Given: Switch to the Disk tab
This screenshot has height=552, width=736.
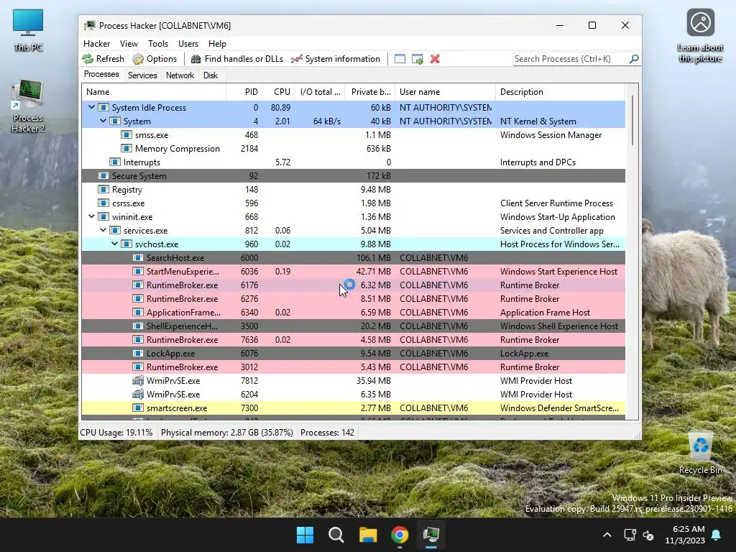Looking at the screenshot, I should [x=211, y=75].
